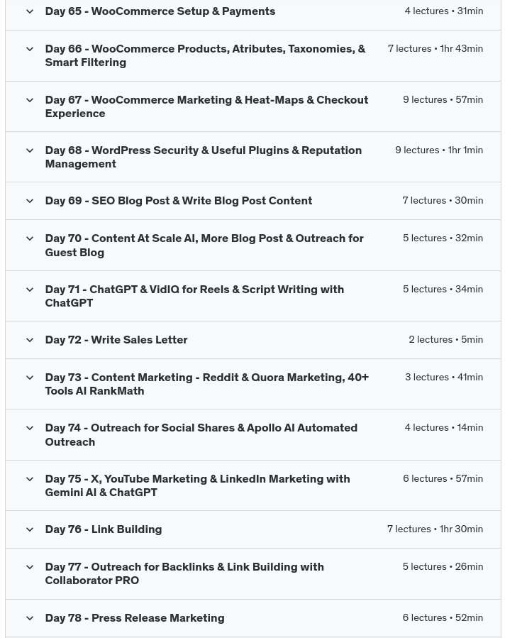Expand chevron beside Day 66 WooCommerce Products

pyautogui.click(x=30, y=49)
